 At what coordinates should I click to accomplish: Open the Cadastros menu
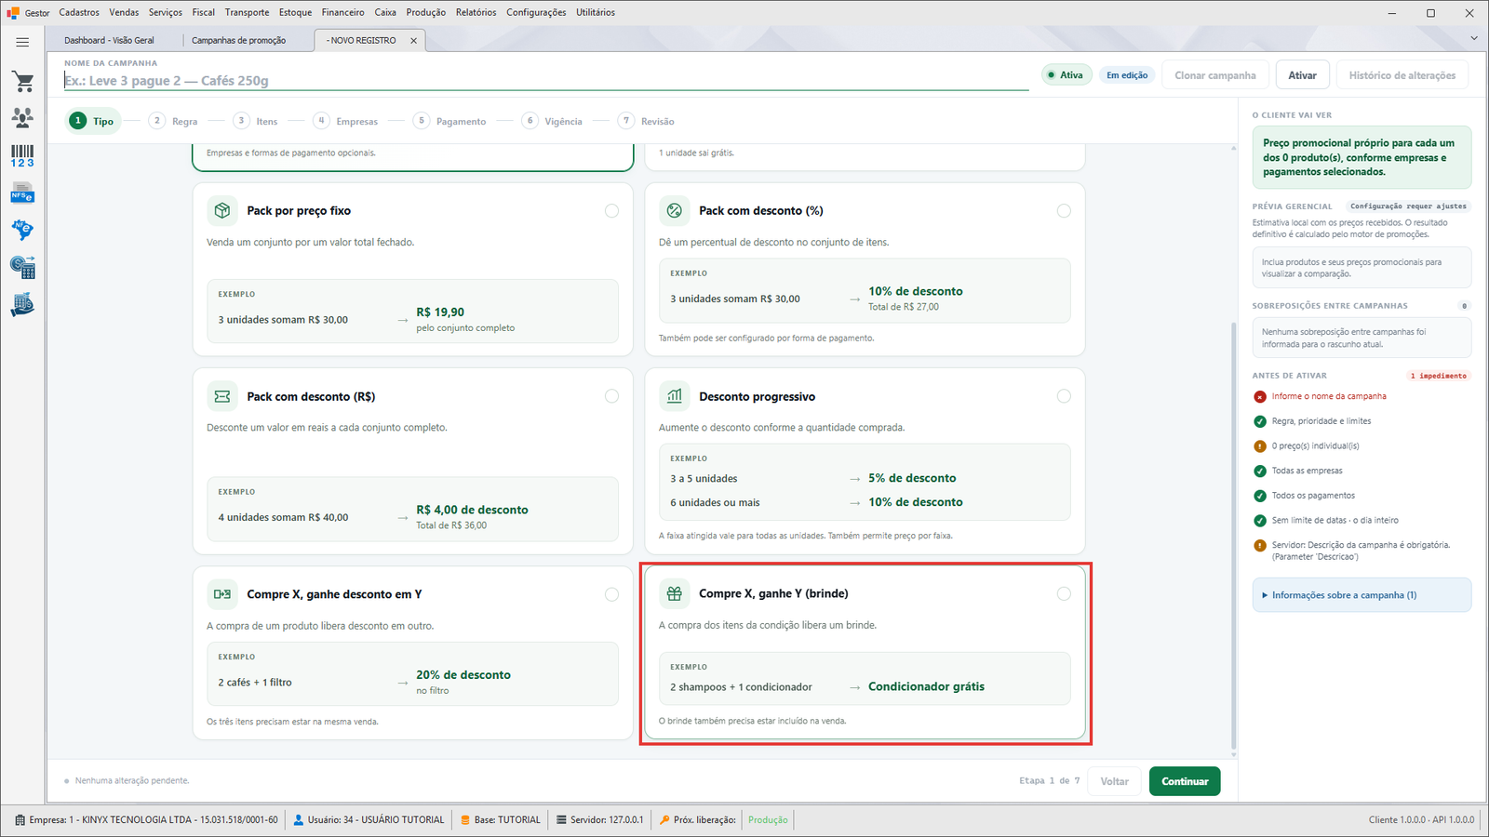click(79, 12)
